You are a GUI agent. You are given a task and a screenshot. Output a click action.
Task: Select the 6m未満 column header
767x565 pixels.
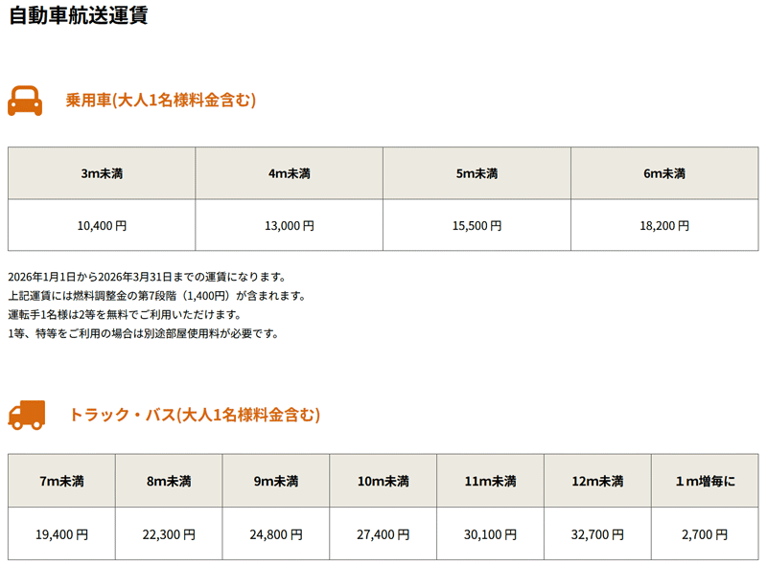click(x=664, y=173)
